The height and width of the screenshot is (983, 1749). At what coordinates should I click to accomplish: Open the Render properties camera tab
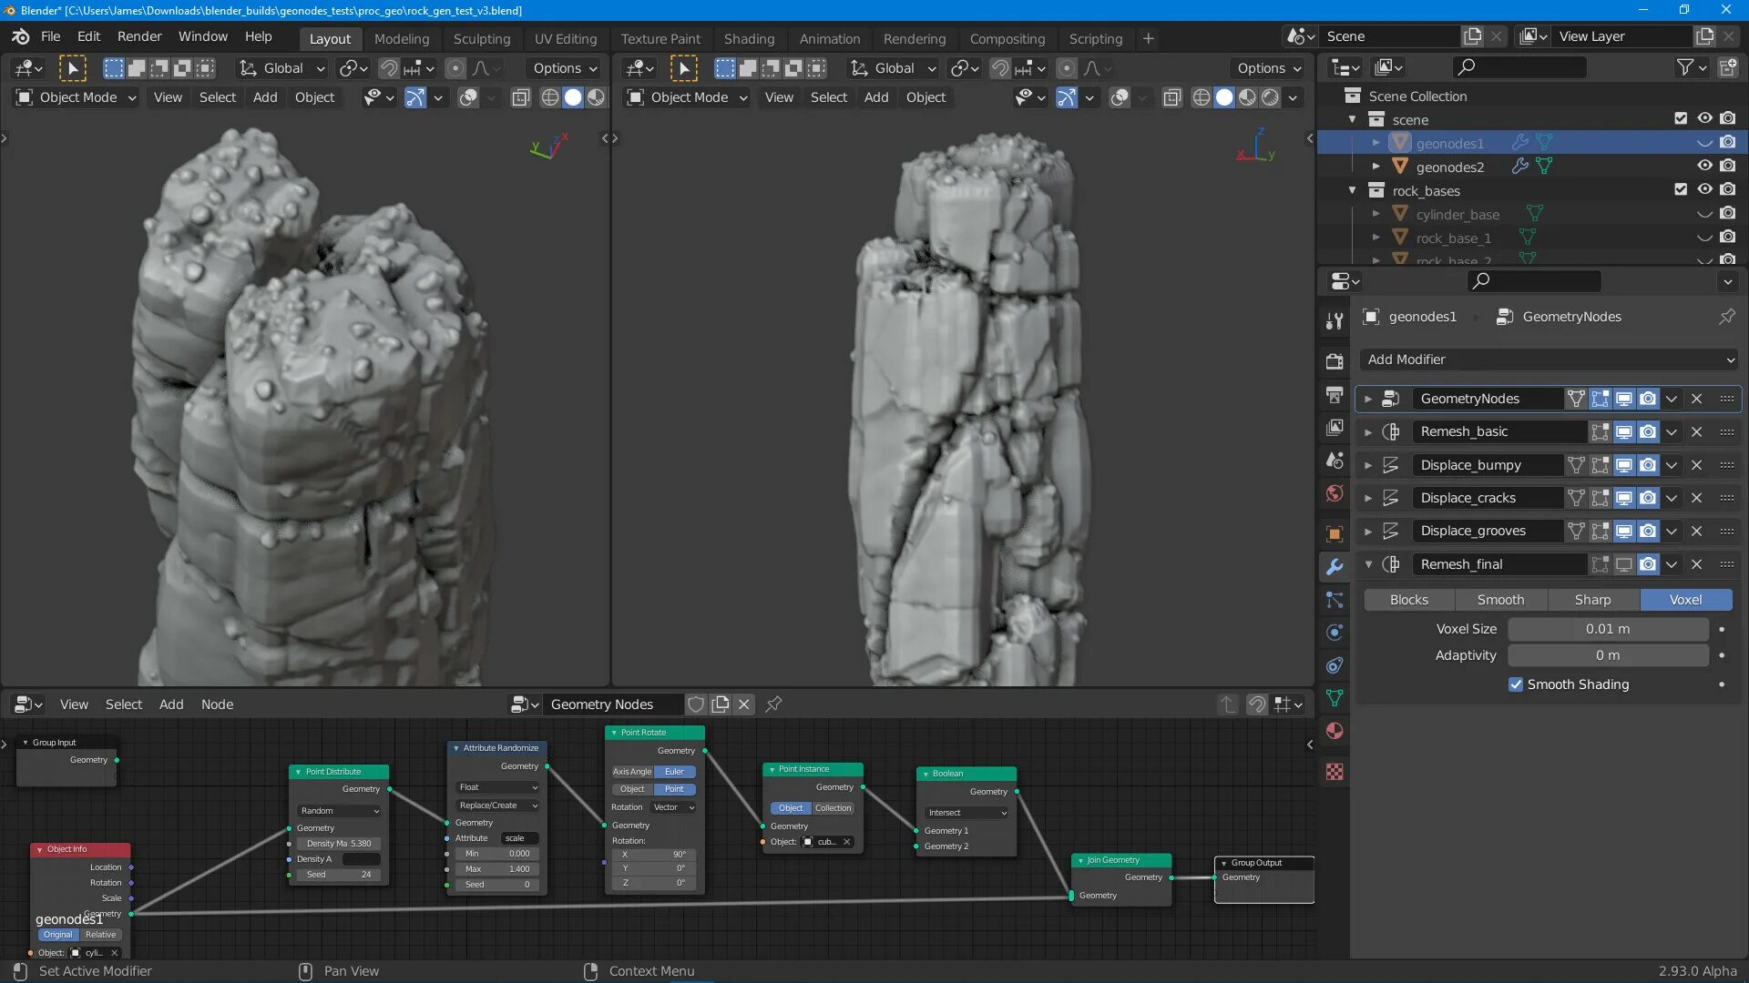point(1335,361)
